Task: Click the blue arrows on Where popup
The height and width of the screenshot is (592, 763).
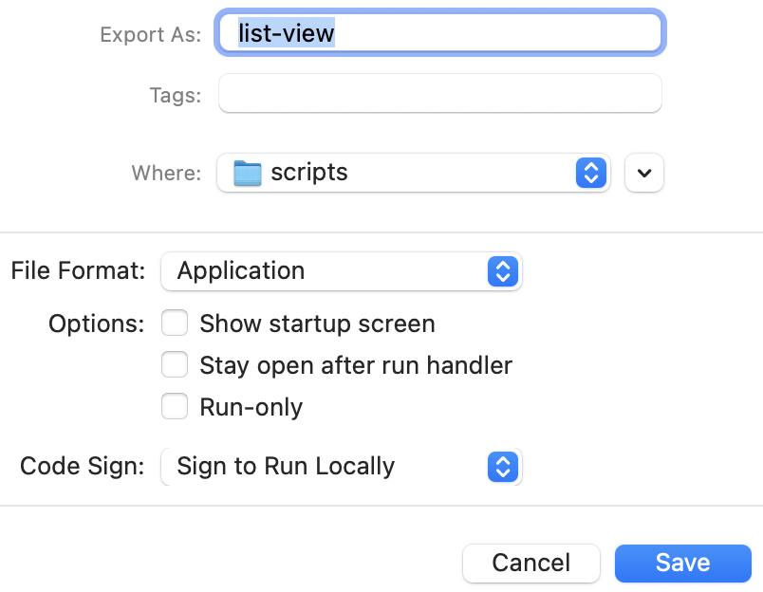Action: click(x=590, y=173)
